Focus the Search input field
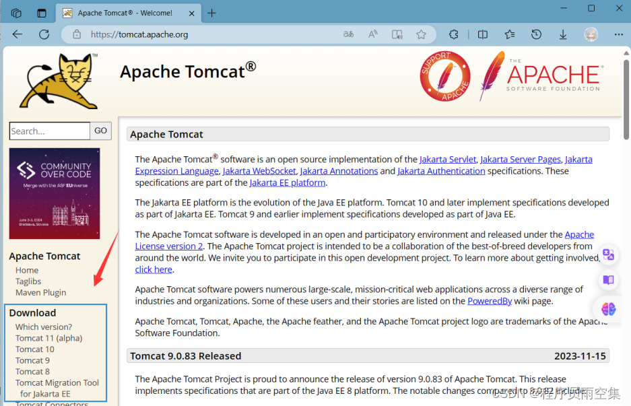The height and width of the screenshot is (406, 631). [x=50, y=131]
